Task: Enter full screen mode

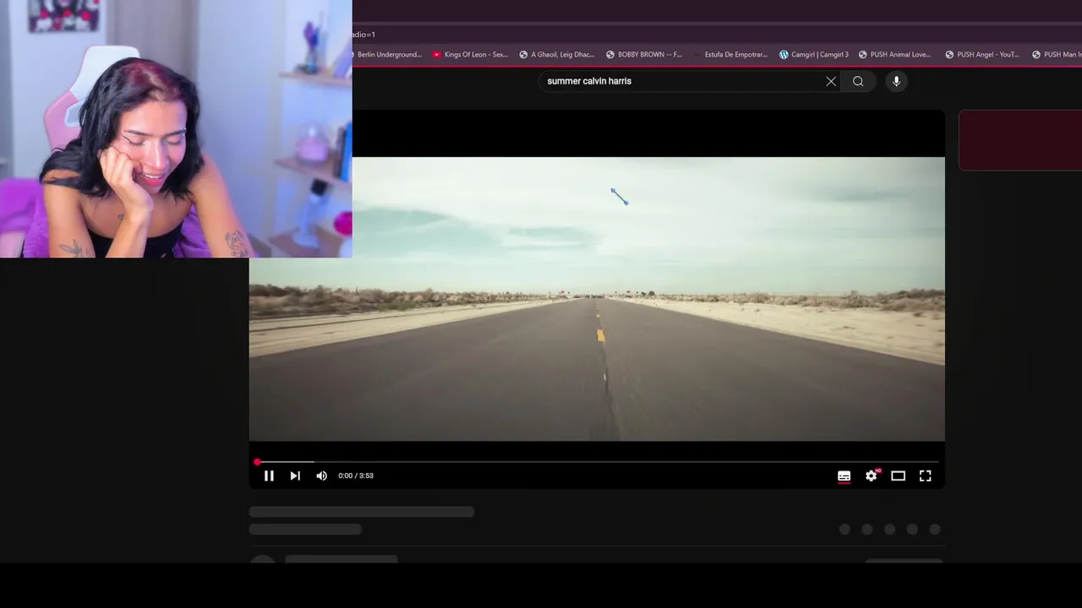Action: pos(926,476)
